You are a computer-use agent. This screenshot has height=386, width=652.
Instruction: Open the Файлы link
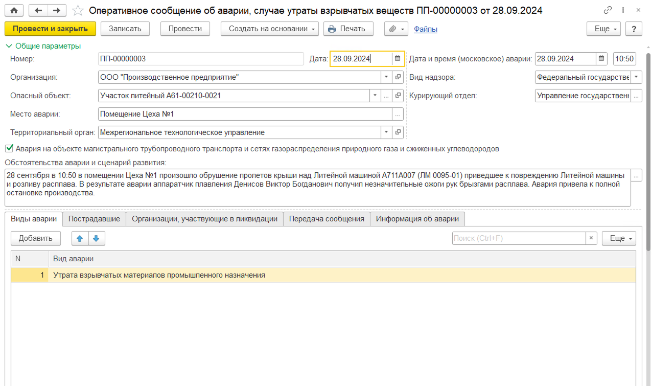(x=426, y=29)
